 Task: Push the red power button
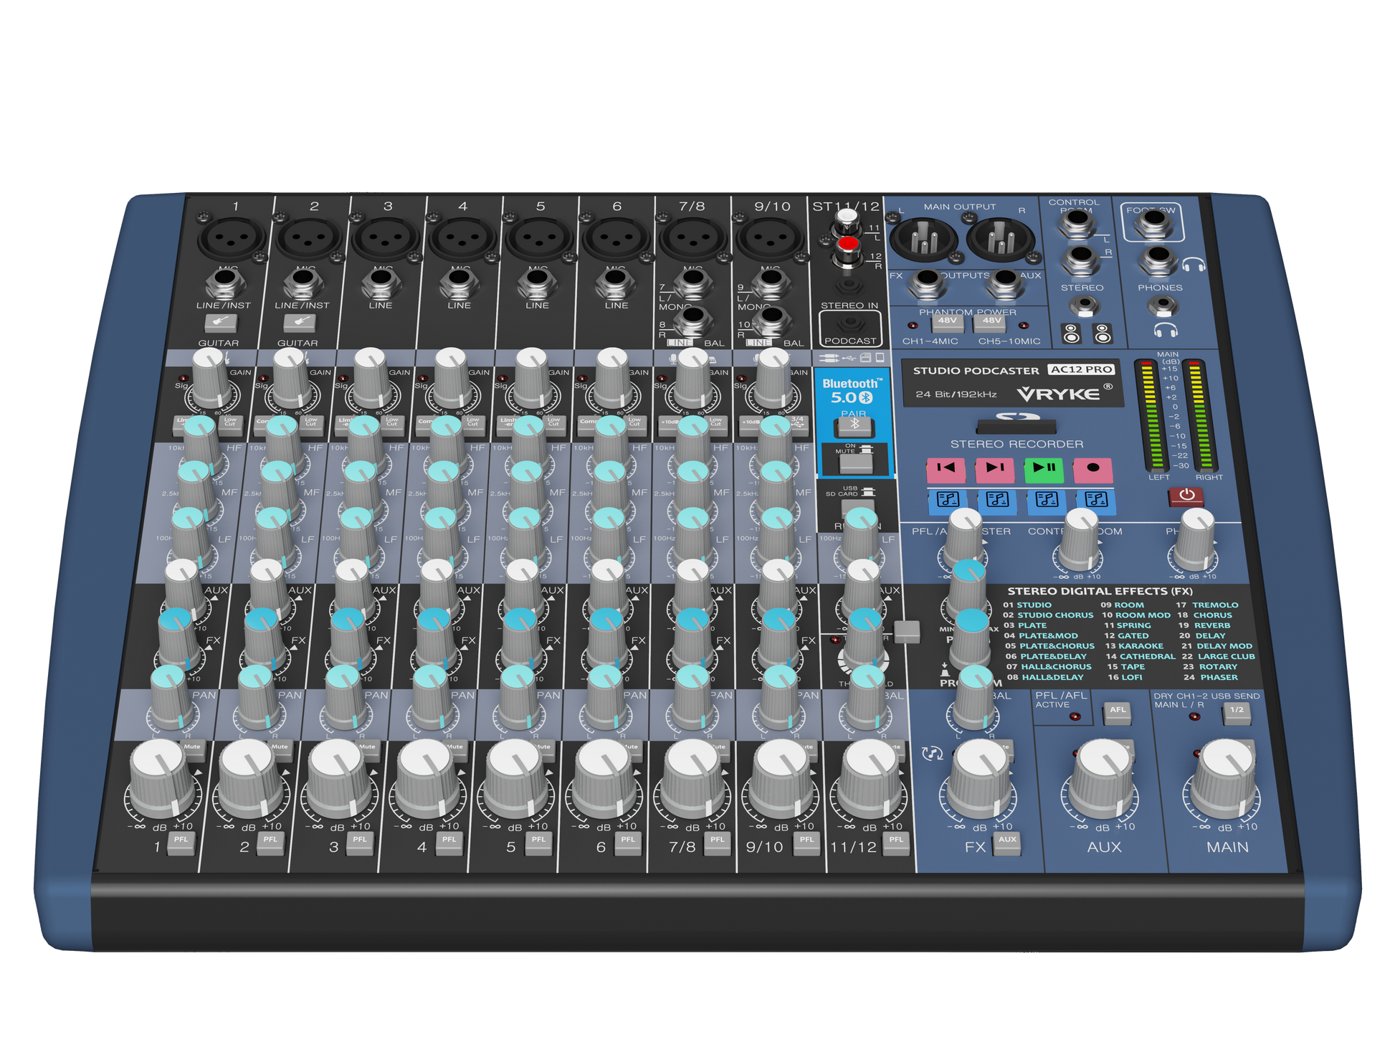point(1186,496)
